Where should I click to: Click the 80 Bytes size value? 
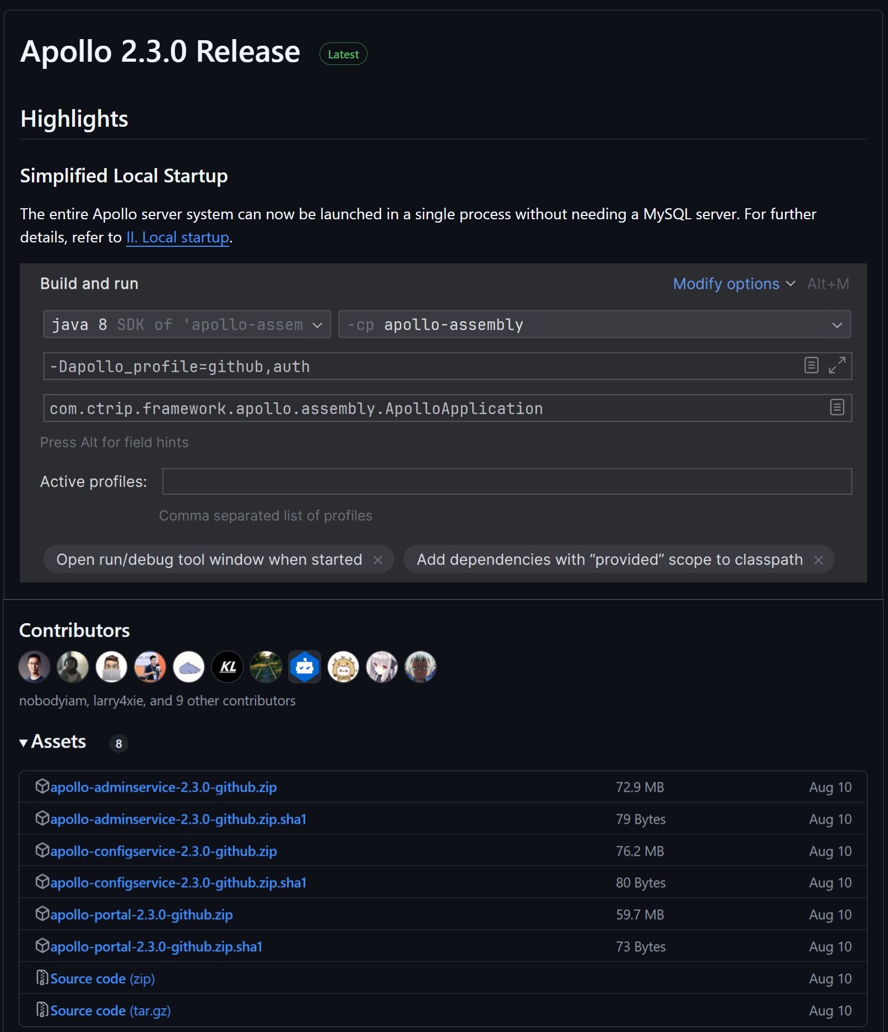click(x=641, y=883)
